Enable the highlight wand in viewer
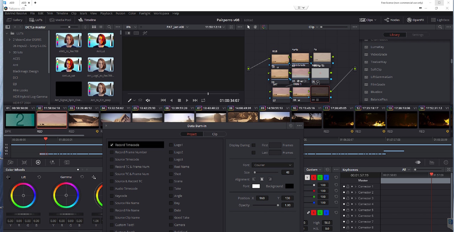The width and height of the screenshot is (454, 232). [x=145, y=33]
